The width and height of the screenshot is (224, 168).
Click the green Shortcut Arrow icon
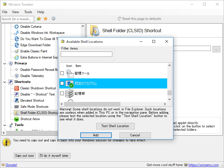(x=17, y=119)
